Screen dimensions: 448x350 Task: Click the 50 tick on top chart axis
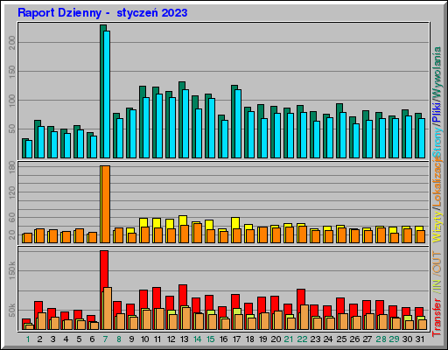coord(12,129)
